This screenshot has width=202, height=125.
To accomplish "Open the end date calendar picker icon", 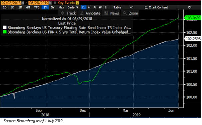I will (x=51, y=3).
